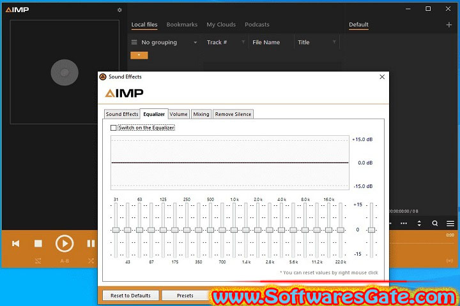Expand the No grouping dropdown
The width and height of the screenshot is (460, 306).
(x=195, y=43)
